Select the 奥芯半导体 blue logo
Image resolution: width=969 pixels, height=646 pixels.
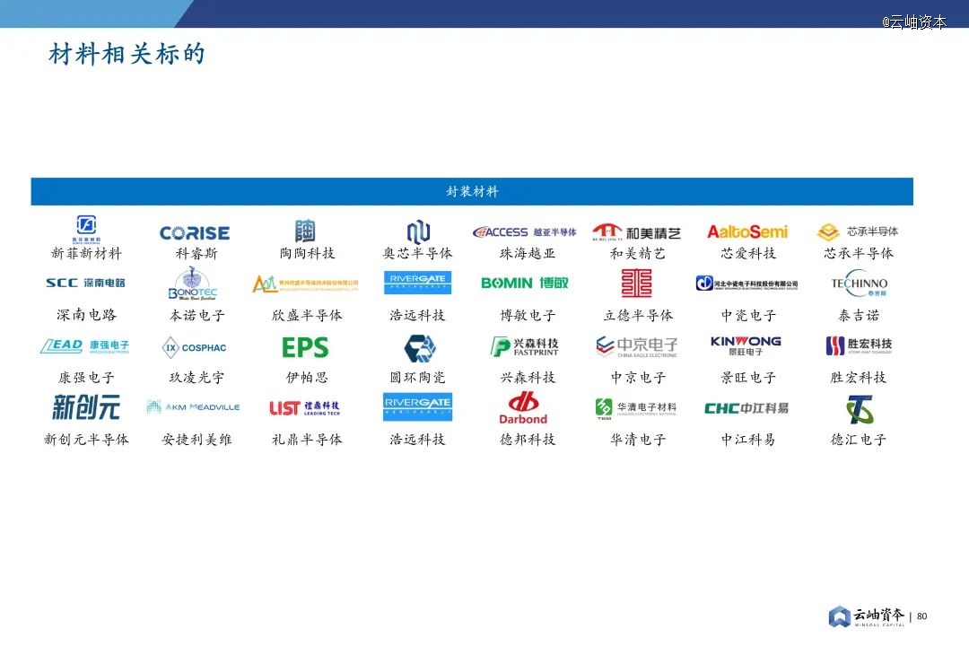point(418,231)
